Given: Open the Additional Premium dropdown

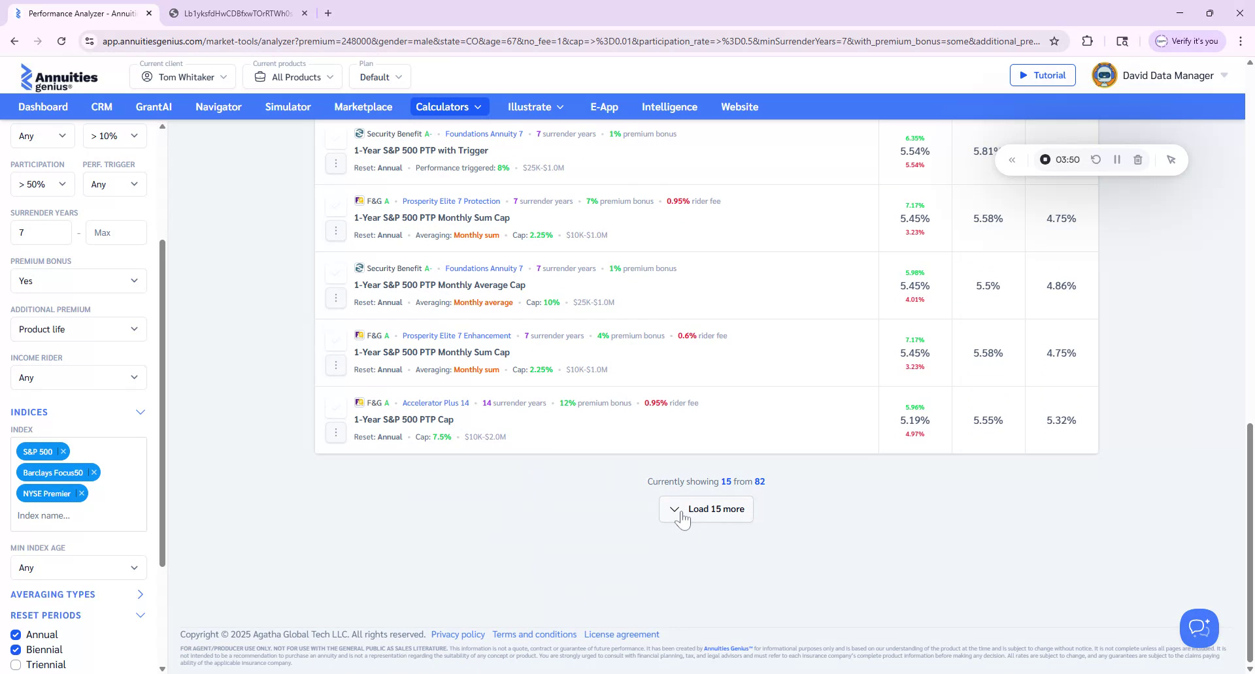Looking at the screenshot, I should click(78, 329).
